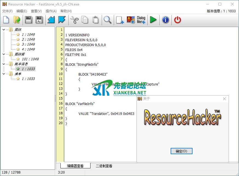The width and height of the screenshot is (239, 176).
Task: Click the New file toolbar icon
Action: point(6,20)
